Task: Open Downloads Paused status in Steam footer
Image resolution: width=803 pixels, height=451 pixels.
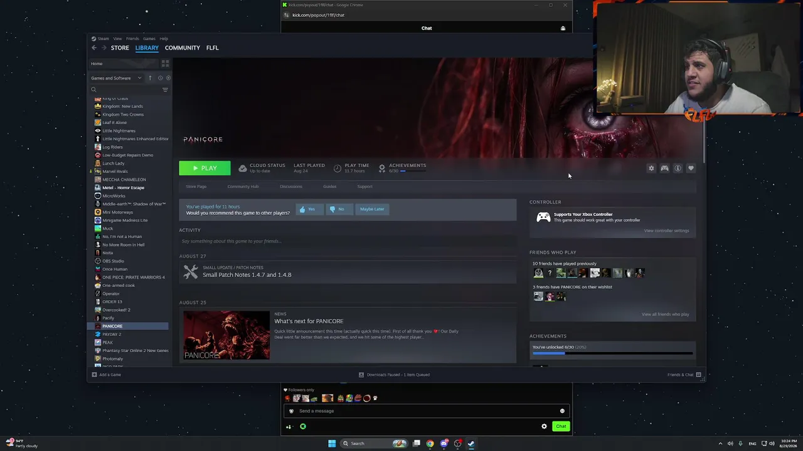Action: 394,375
